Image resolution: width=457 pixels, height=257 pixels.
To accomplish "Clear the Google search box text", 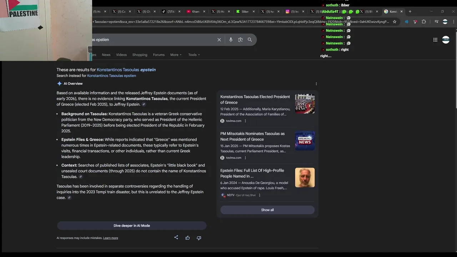I will click(219, 40).
